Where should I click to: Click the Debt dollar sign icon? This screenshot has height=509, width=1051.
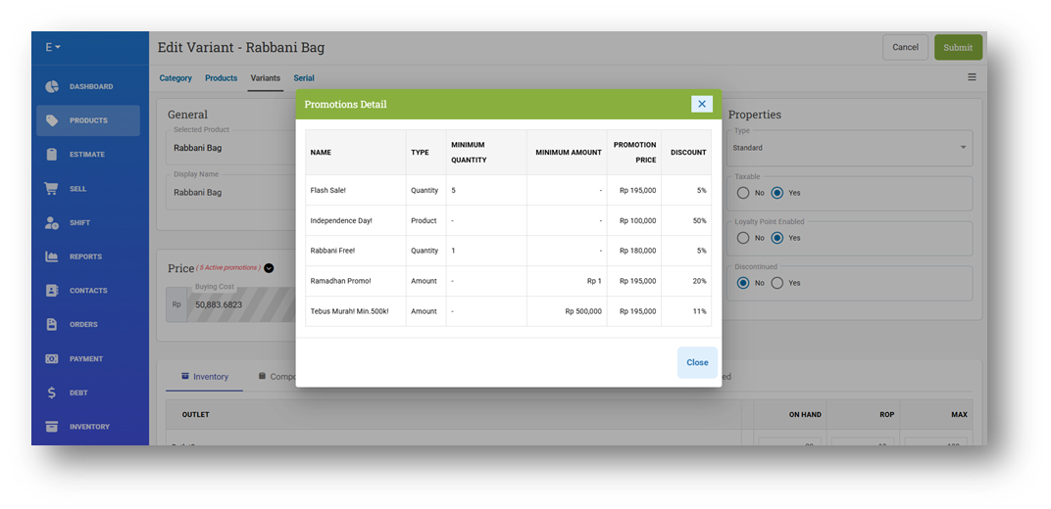click(x=52, y=393)
